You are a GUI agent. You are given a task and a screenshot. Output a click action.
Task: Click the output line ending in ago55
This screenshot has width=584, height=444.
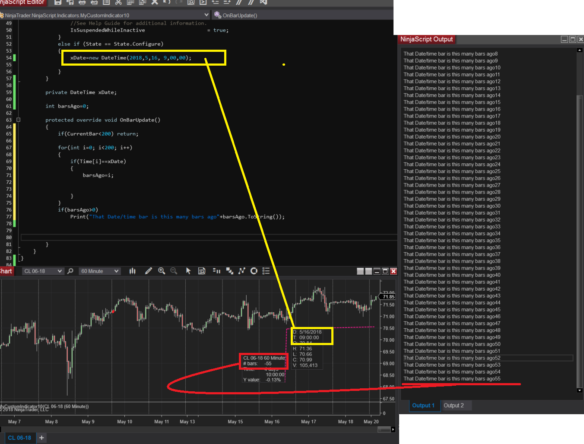tap(452, 379)
